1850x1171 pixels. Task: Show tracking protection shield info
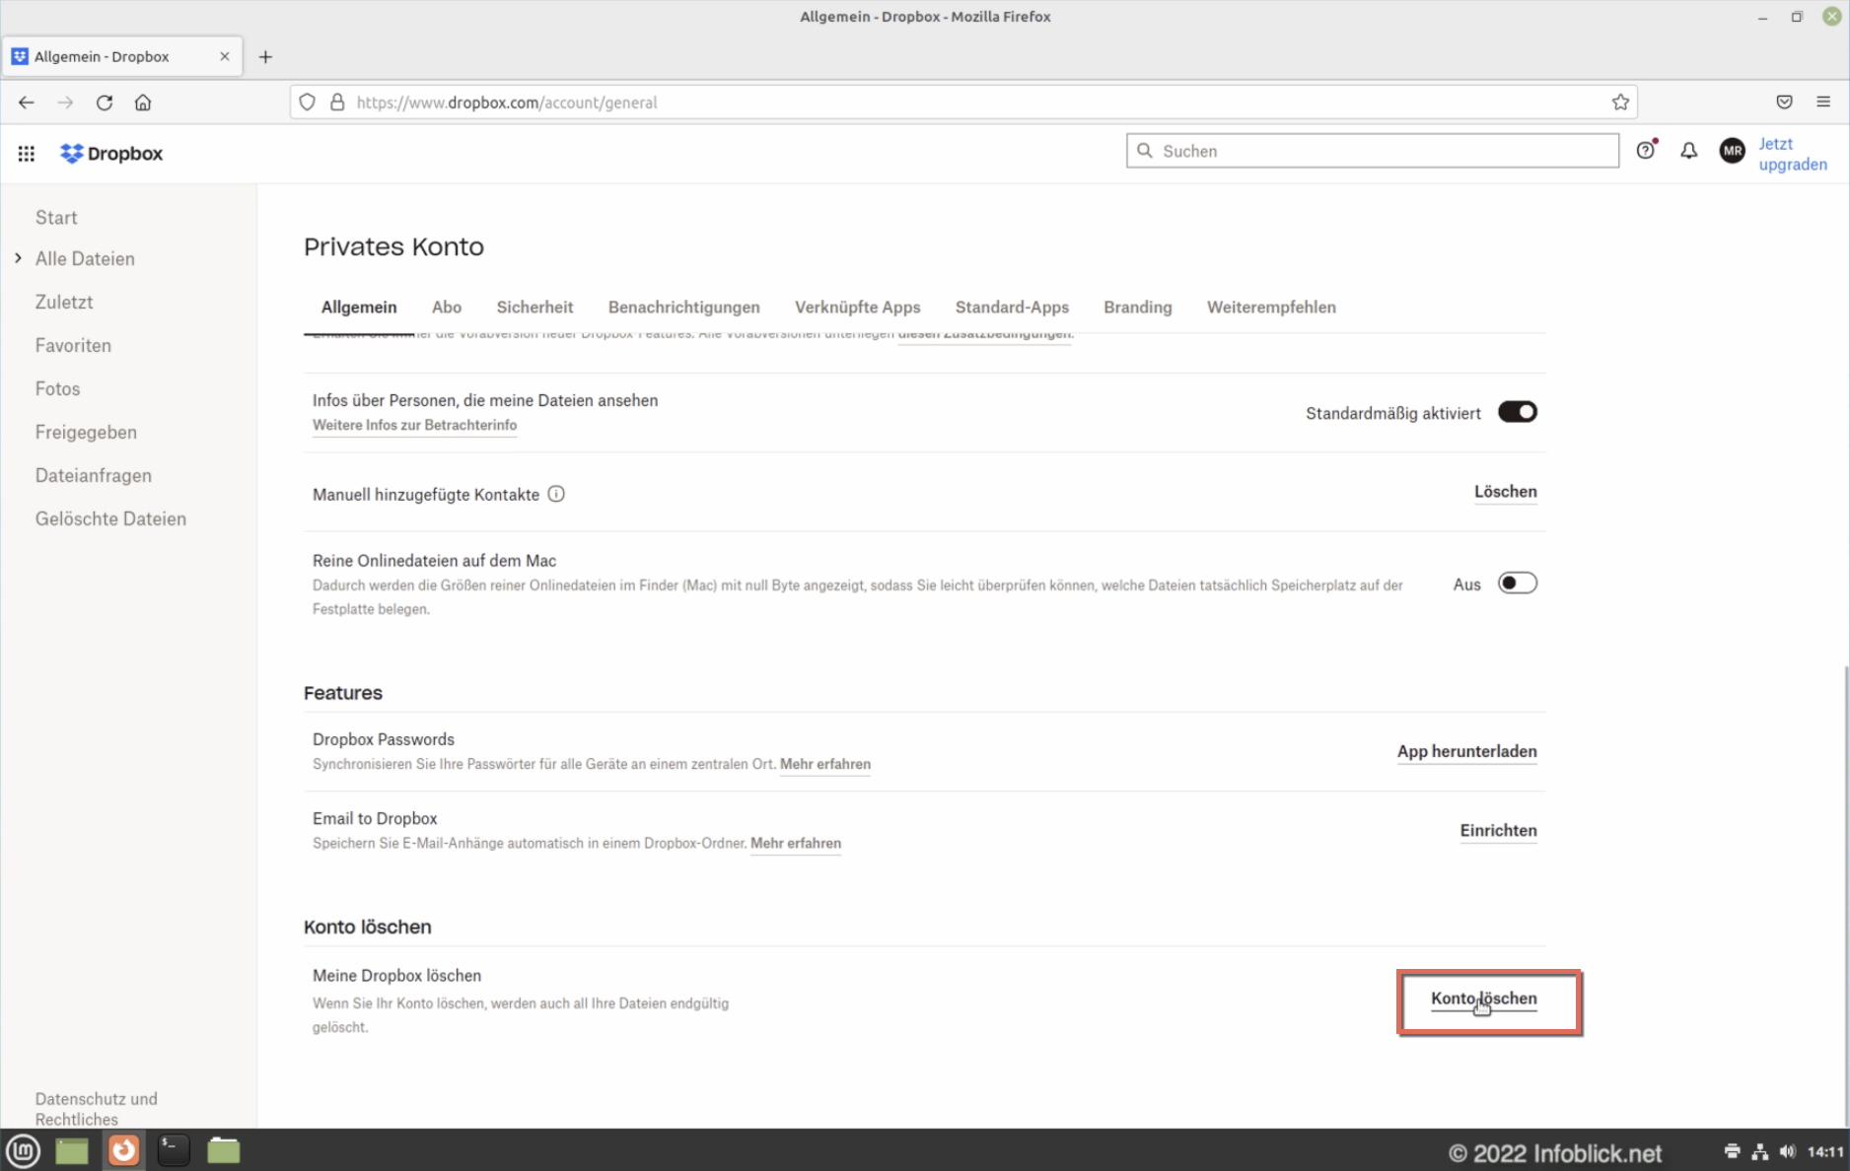tap(308, 103)
